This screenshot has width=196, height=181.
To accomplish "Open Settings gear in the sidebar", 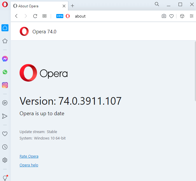I will pos(5,160).
